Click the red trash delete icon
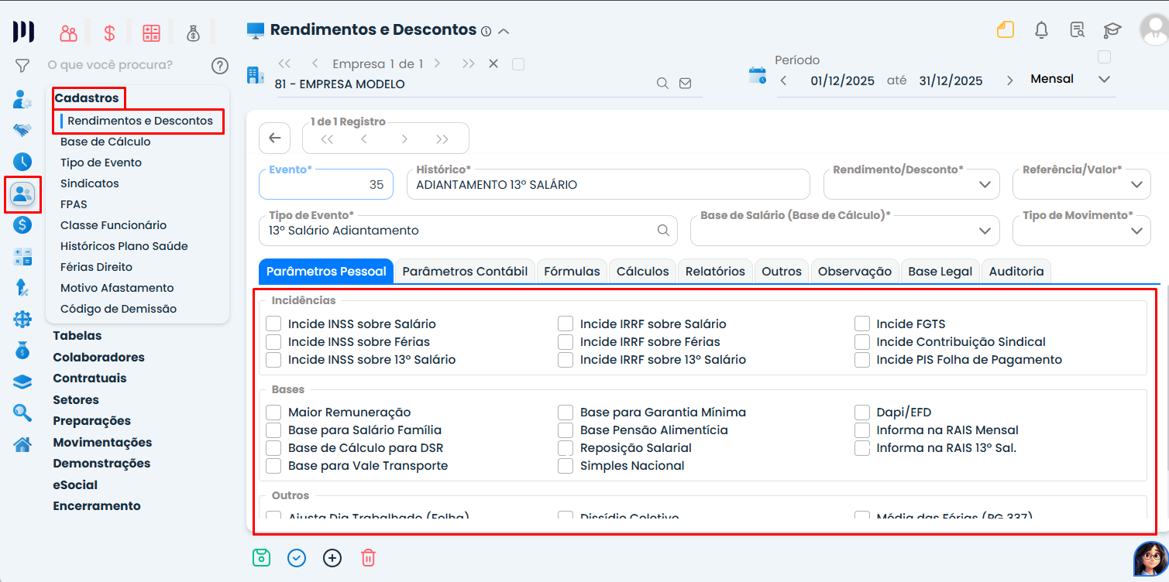Viewport: 1169px width, 582px height. click(369, 557)
